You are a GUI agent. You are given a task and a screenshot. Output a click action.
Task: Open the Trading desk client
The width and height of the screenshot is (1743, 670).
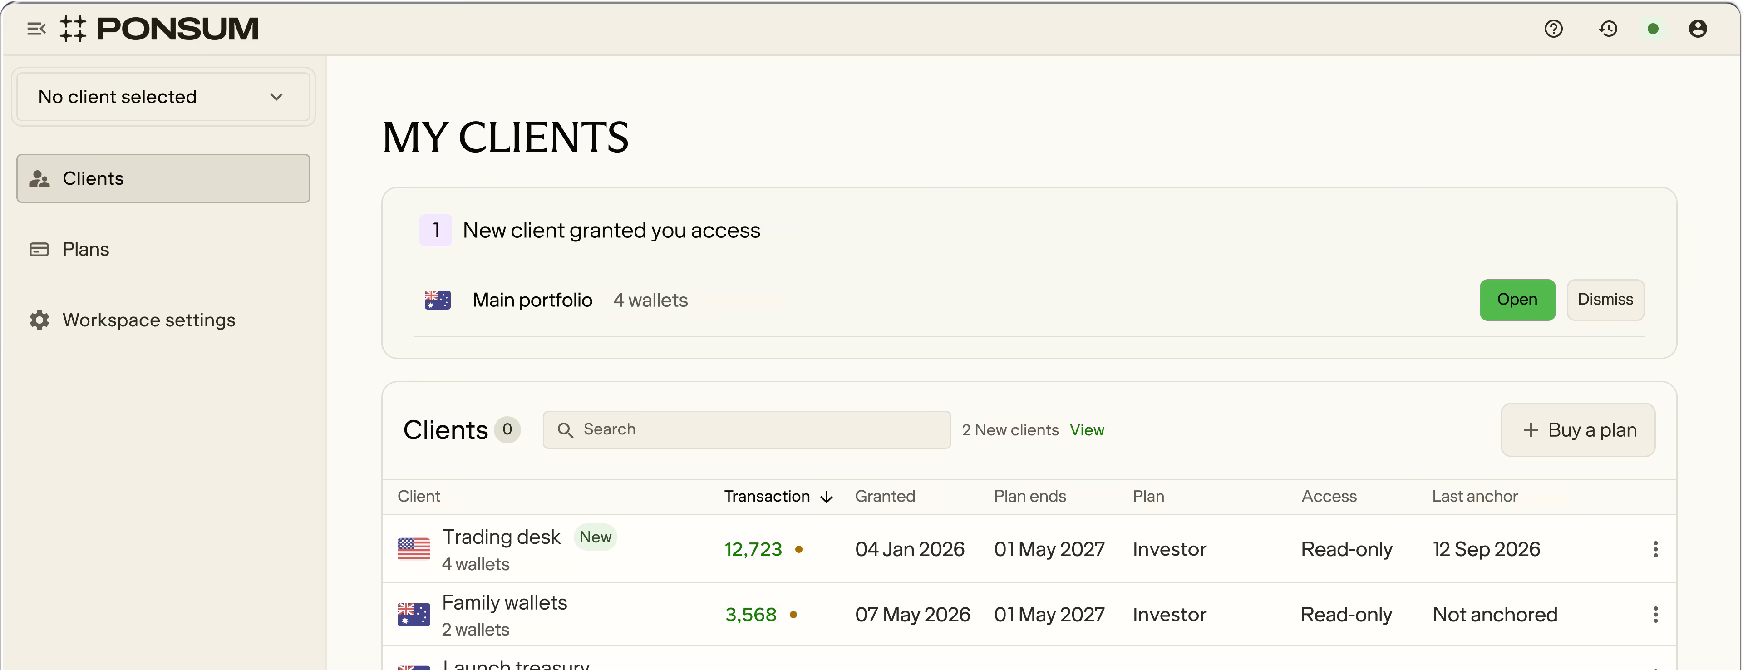(502, 537)
